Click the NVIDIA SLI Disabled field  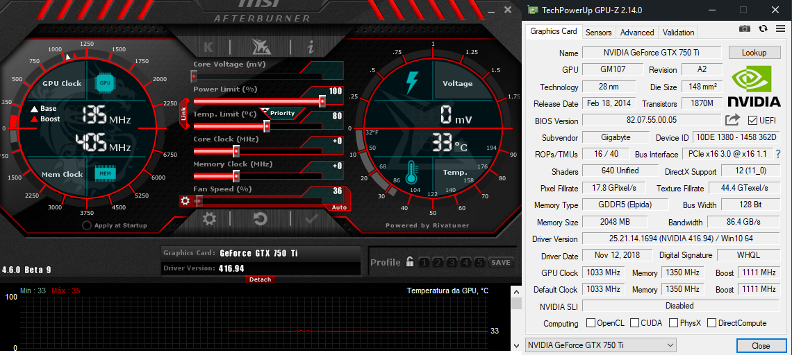point(681,306)
